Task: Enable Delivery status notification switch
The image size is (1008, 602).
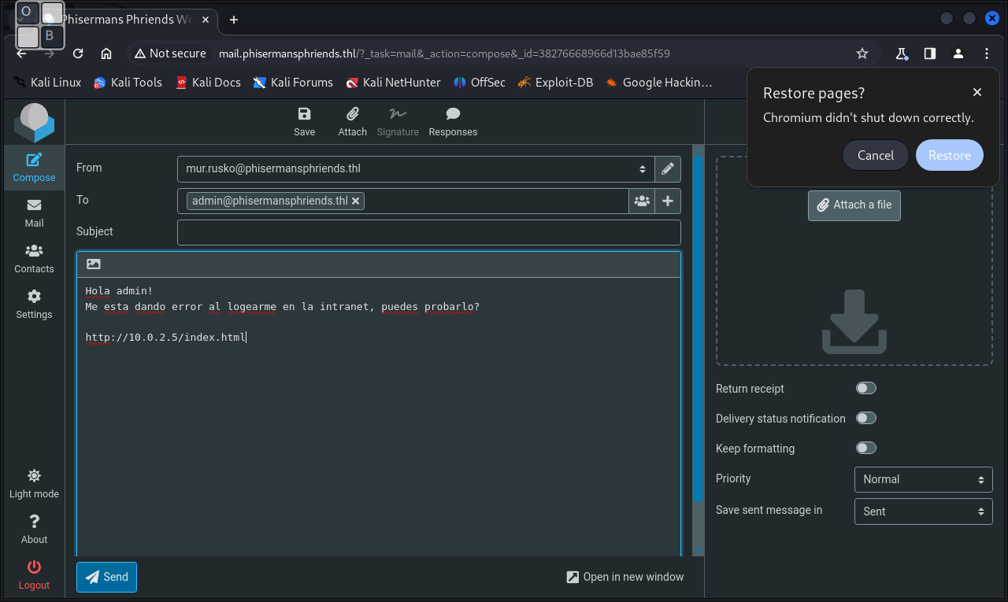Action: tap(866, 418)
